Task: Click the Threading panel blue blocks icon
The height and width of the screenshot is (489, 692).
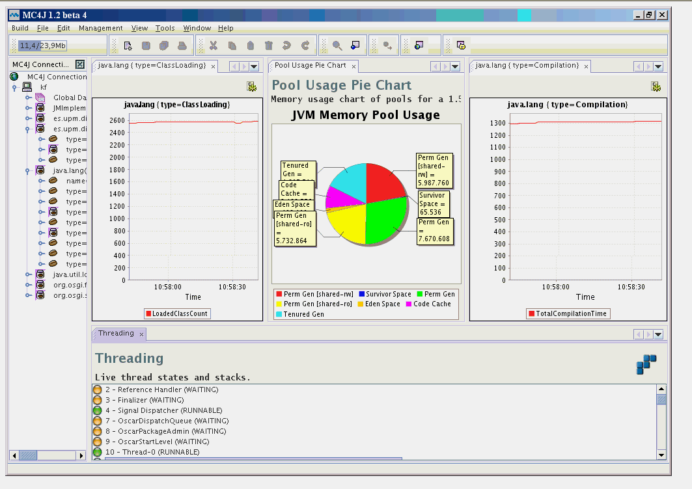Action: pyautogui.click(x=646, y=364)
